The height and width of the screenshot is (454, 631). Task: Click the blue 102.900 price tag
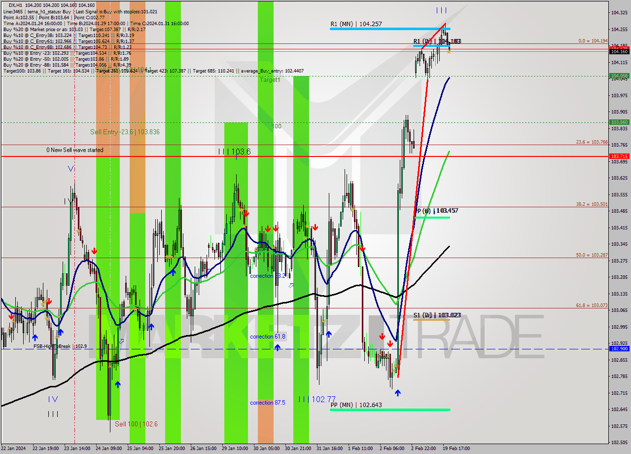619,348
